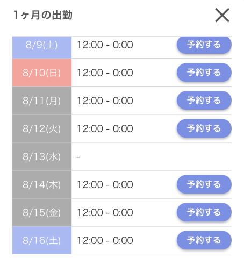Click the 8/12(火) date cell

click(42, 128)
